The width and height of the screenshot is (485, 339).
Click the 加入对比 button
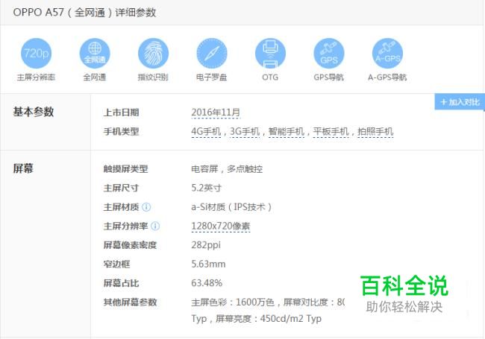tap(460, 101)
